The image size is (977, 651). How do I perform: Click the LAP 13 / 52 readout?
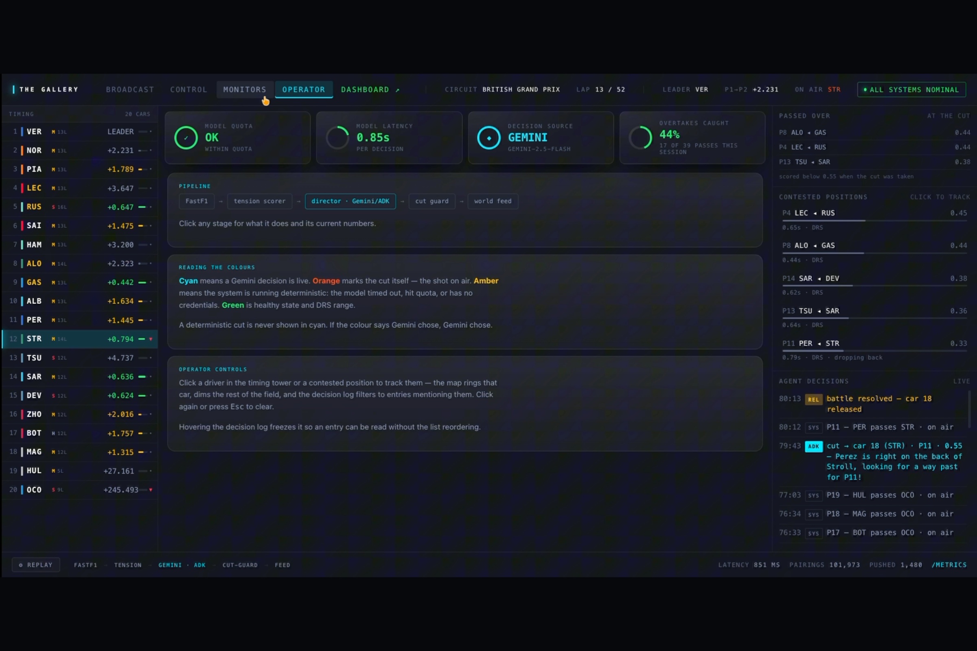pos(600,89)
